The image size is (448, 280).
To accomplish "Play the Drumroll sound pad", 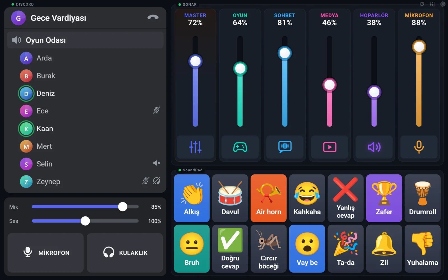I will pyautogui.click(x=423, y=198).
